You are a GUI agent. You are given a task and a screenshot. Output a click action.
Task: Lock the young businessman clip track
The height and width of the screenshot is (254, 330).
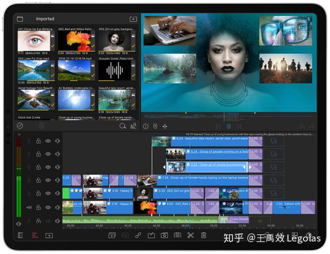tap(39, 167)
